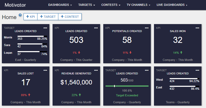The width and height of the screenshot is (206, 108).
Task: Open three-dot menu on Sales Lost card
Action: tap(45, 70)
